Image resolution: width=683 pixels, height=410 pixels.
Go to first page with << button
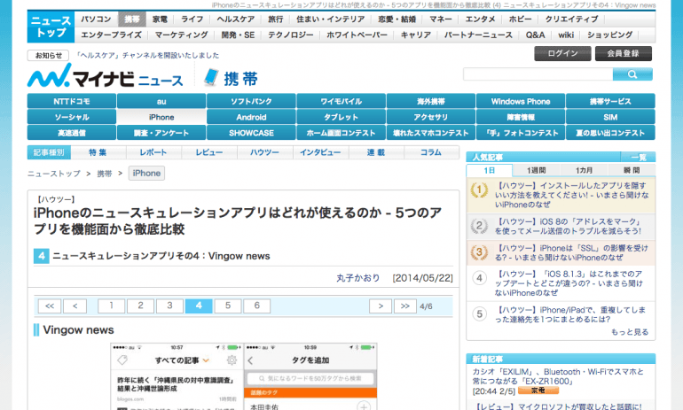pyautogui.click(x=50, y=306)
